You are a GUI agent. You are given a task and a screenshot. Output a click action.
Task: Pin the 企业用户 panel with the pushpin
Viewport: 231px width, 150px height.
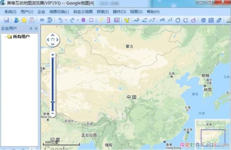[x=31, y=28]
